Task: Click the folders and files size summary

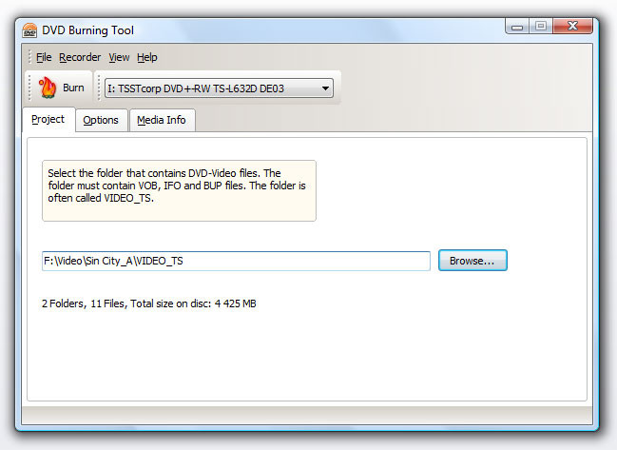Action: tap(149, 303)
